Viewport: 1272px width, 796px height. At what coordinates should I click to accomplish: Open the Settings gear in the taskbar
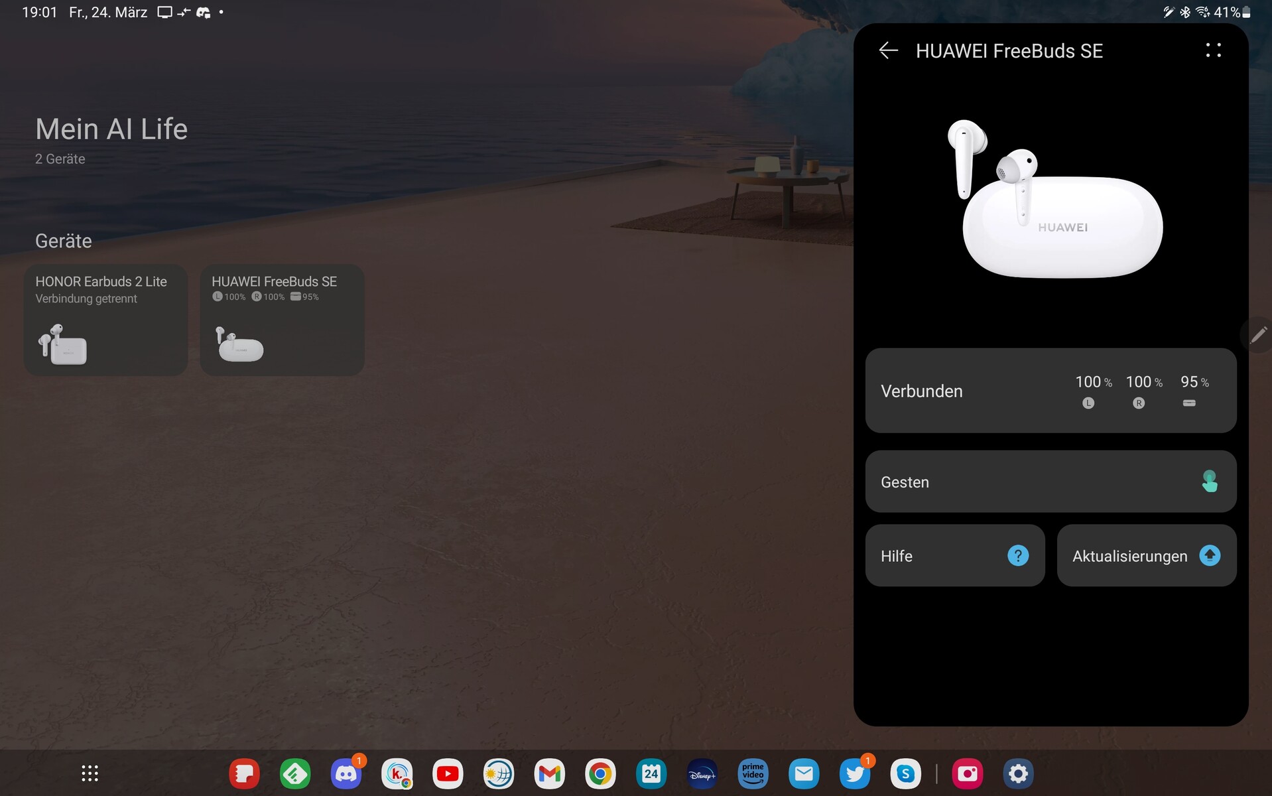[x=1018, y=773]
